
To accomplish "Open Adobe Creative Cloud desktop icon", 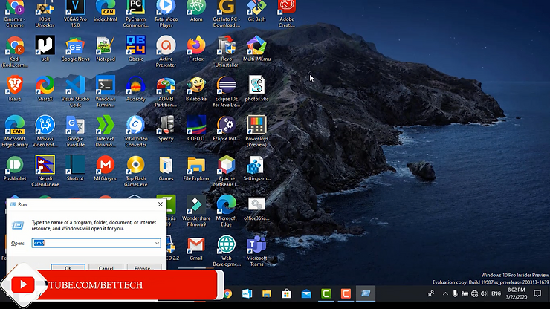I will [x=287, y=13].
